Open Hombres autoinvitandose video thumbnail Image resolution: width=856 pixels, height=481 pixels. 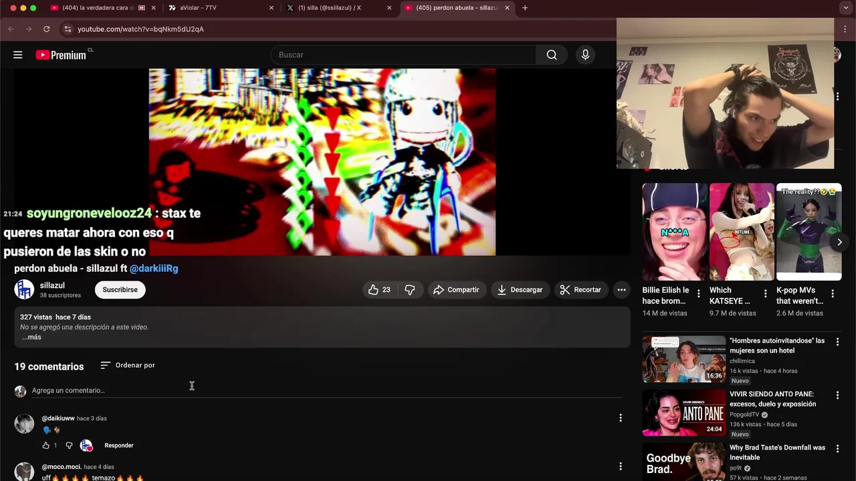[684, 359]
